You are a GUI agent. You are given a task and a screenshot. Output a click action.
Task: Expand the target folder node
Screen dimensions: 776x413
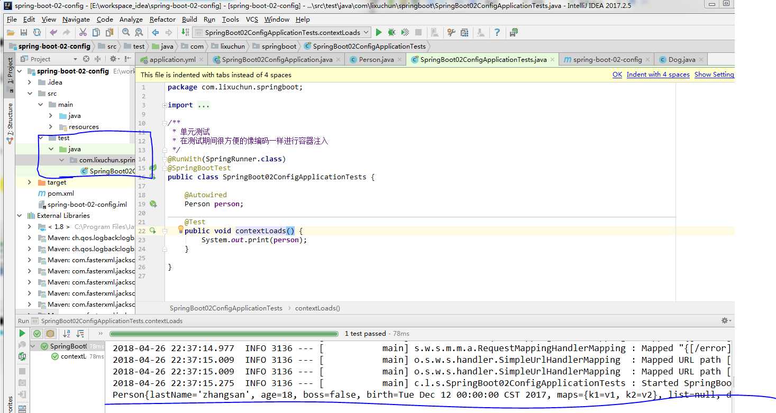coord(31,182)
